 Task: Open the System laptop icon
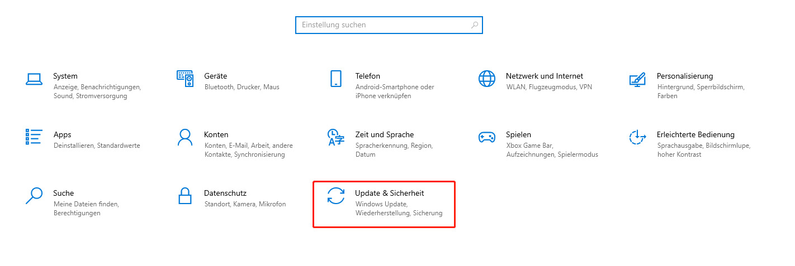[x=34, y=79]
